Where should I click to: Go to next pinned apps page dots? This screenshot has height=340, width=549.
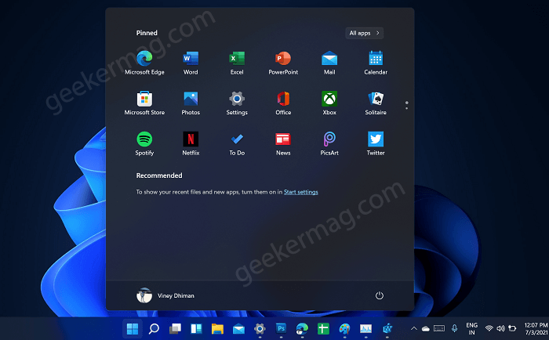tap(406, 105)
